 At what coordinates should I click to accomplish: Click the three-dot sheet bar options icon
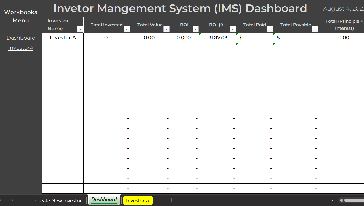click(332, 200)
